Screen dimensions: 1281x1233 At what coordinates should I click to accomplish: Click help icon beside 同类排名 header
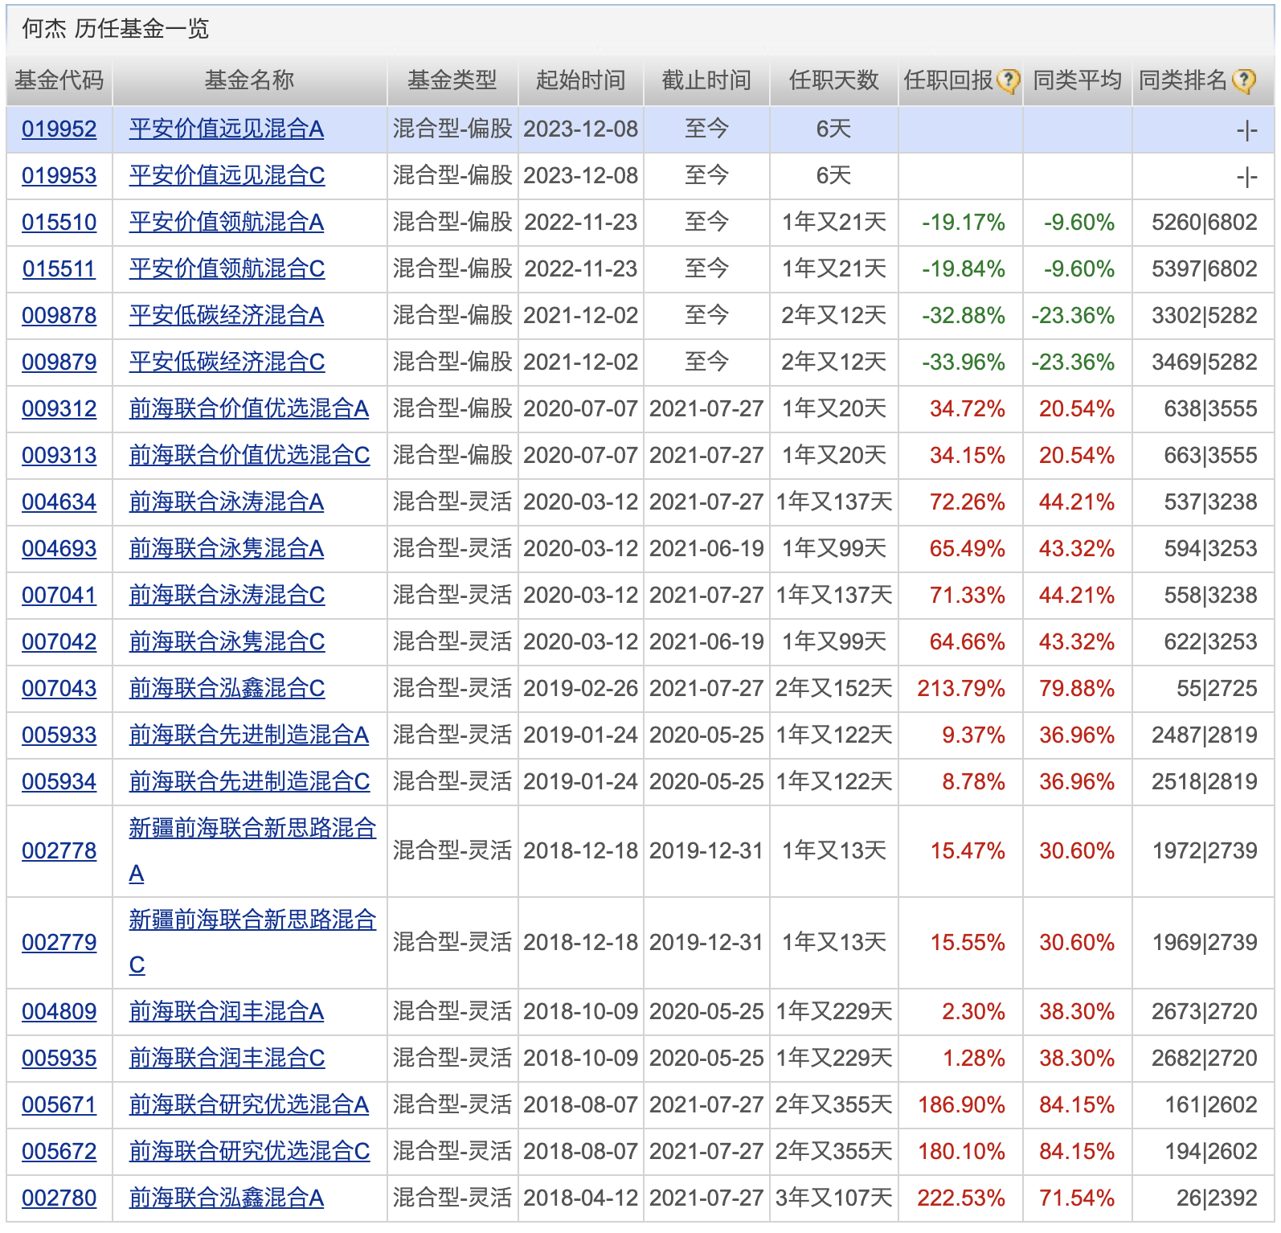pyautogui.click(x=1243, y=81)
